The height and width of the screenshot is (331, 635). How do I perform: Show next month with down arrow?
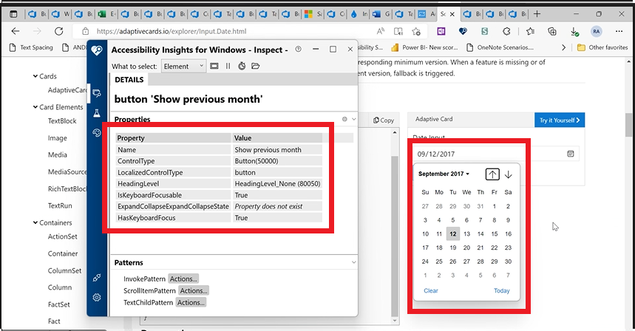(509, 174)
